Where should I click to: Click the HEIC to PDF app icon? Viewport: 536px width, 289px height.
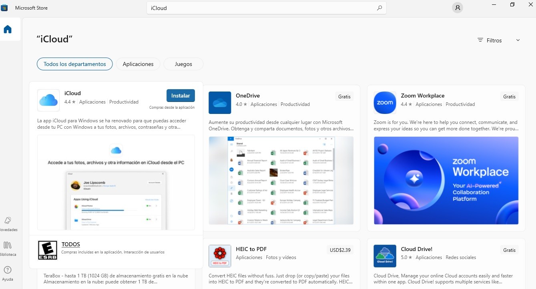point(220,256)
